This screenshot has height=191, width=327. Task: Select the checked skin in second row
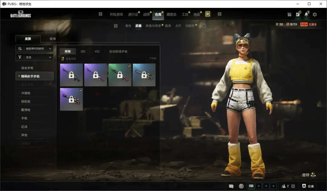click(71, 99)
